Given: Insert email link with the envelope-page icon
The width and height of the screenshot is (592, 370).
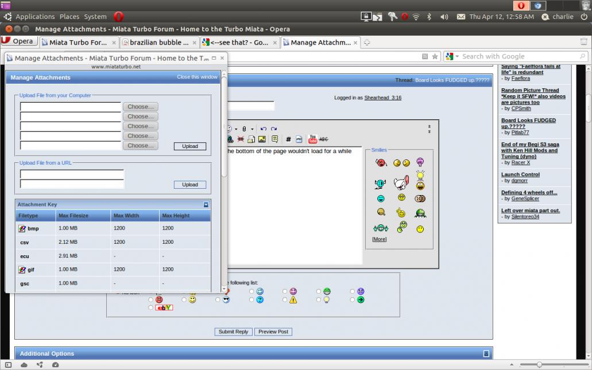Looking at the screenshot, I should click(x=251, y=139).
